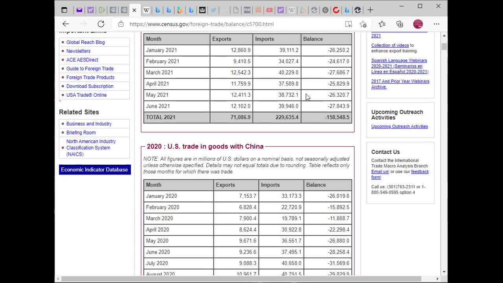The width and height of the screenshot is (503, 283).
Task: Add this page to favorites
Action: (363, 24)
